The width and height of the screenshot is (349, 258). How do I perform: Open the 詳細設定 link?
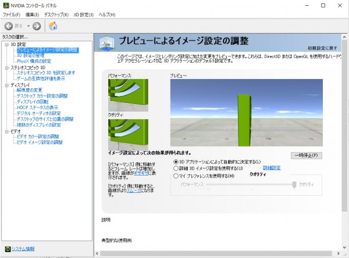click(x=272, y=168)
